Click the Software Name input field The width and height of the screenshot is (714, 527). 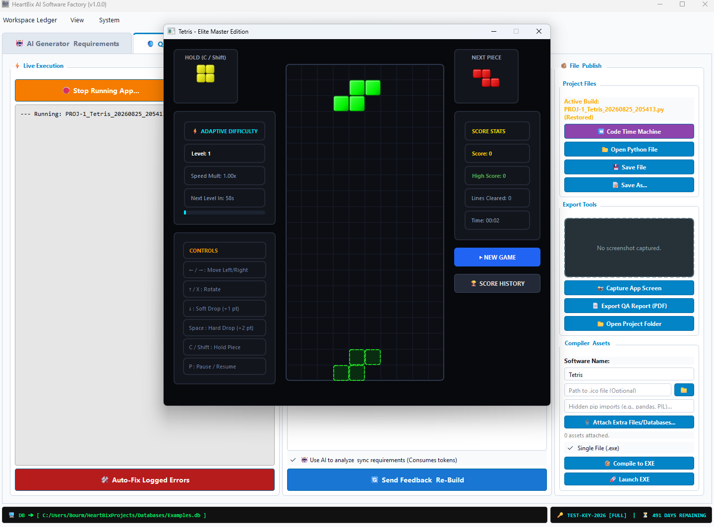[629, 374]
